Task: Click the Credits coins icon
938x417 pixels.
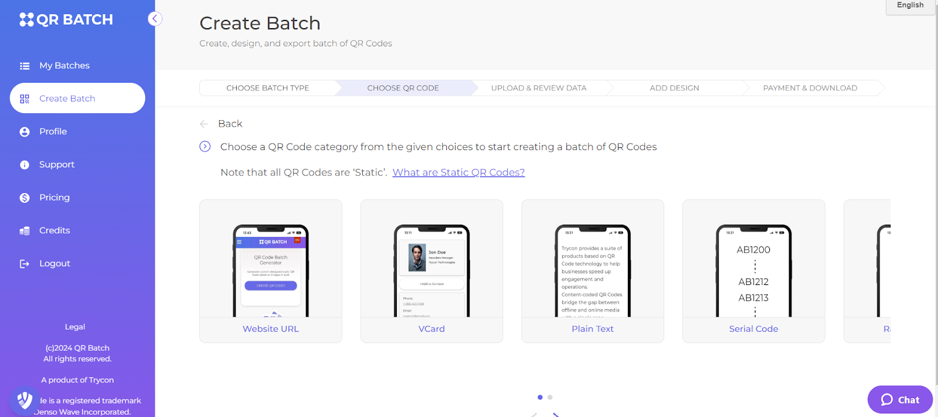Action: (x=25, y=231)
